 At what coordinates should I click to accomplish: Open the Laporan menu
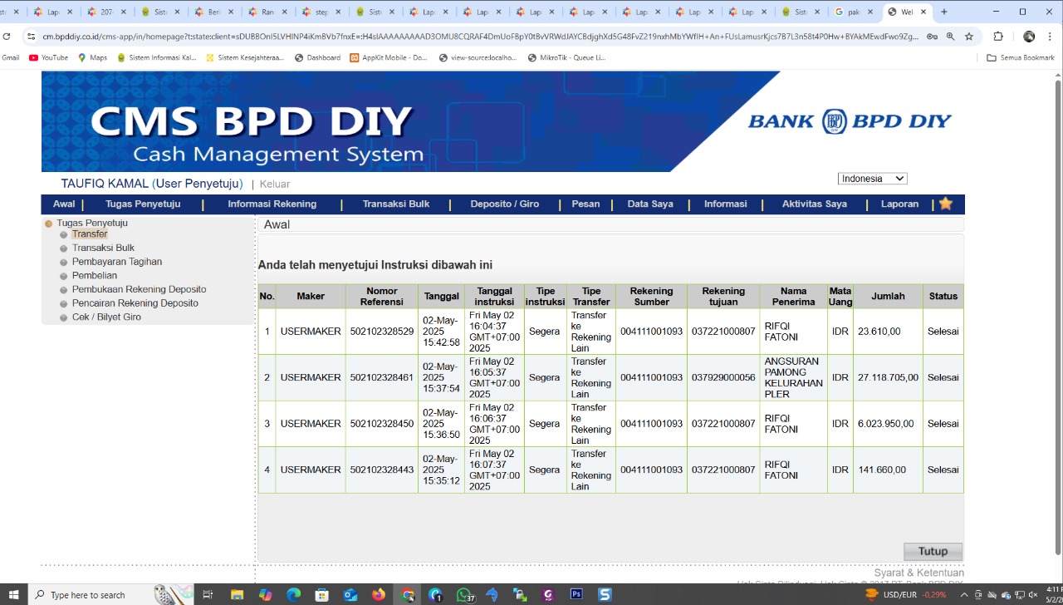click(x=900, y=204)
